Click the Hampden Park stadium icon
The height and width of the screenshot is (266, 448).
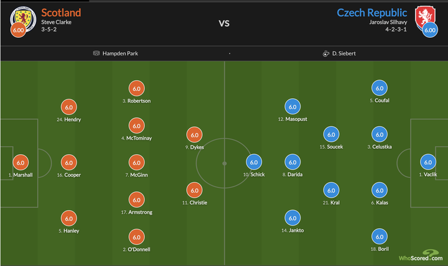click(x=96, y=53)
